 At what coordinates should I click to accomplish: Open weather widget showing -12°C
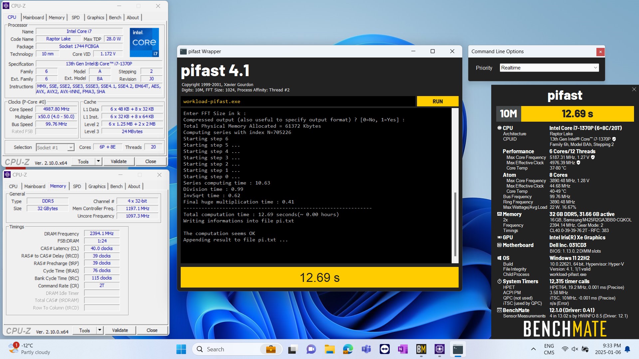coord(30,349)
